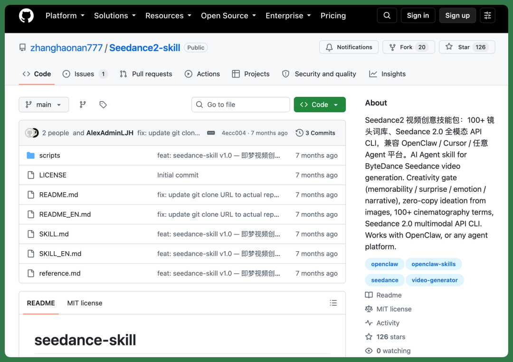
Task: Click the fork count 20 badge
Action: [x=422, y=47]
